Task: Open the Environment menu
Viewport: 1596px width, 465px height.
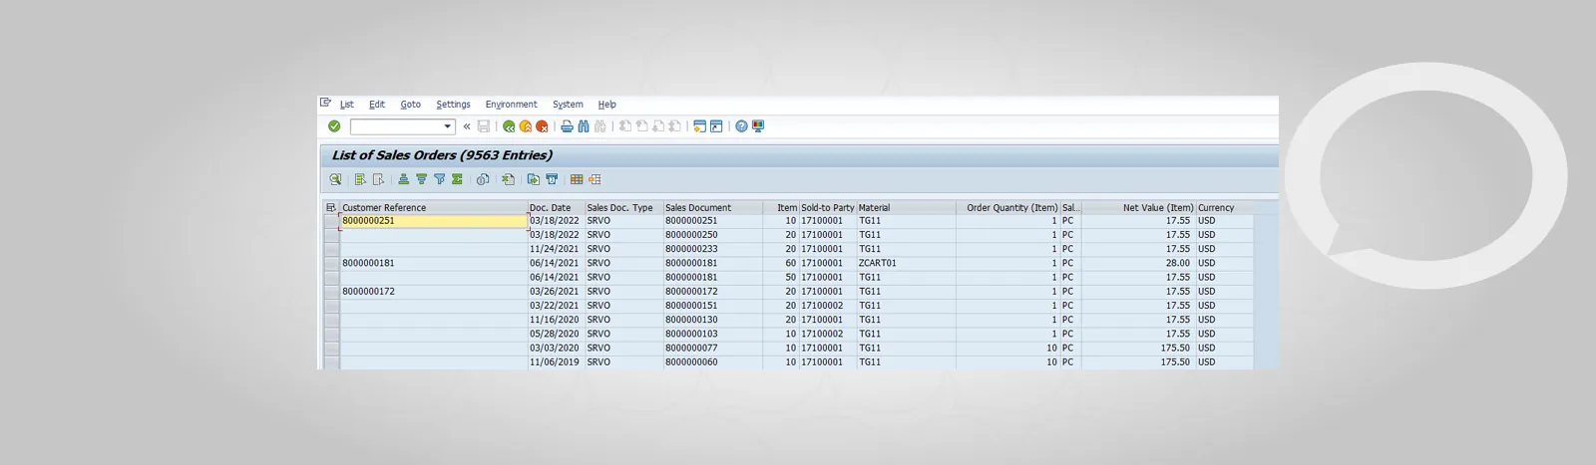Action: click(x=511, y=105)
